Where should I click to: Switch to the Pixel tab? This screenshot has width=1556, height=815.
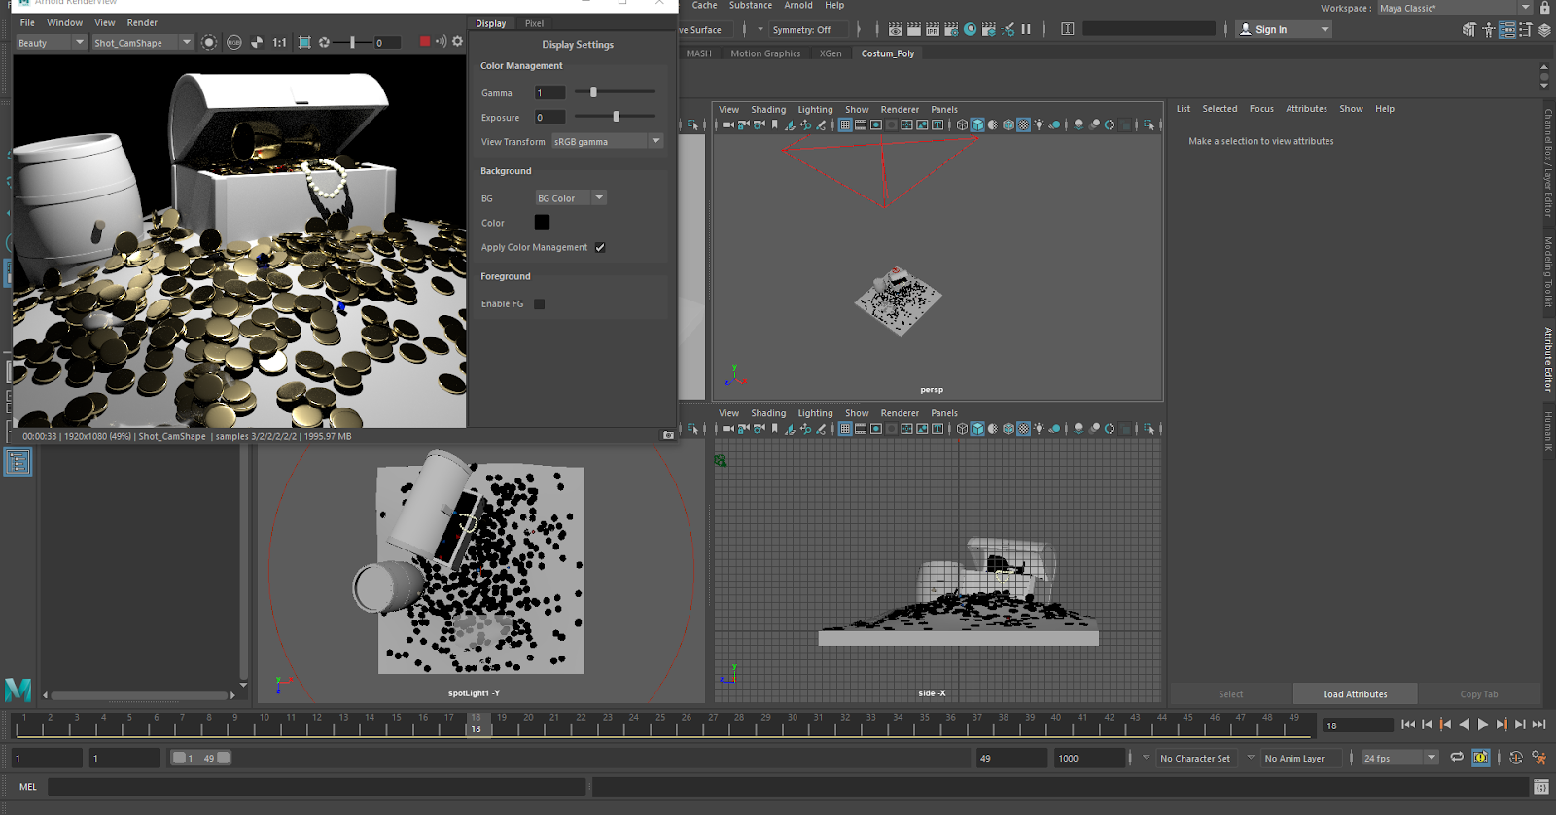click(534, 23)
